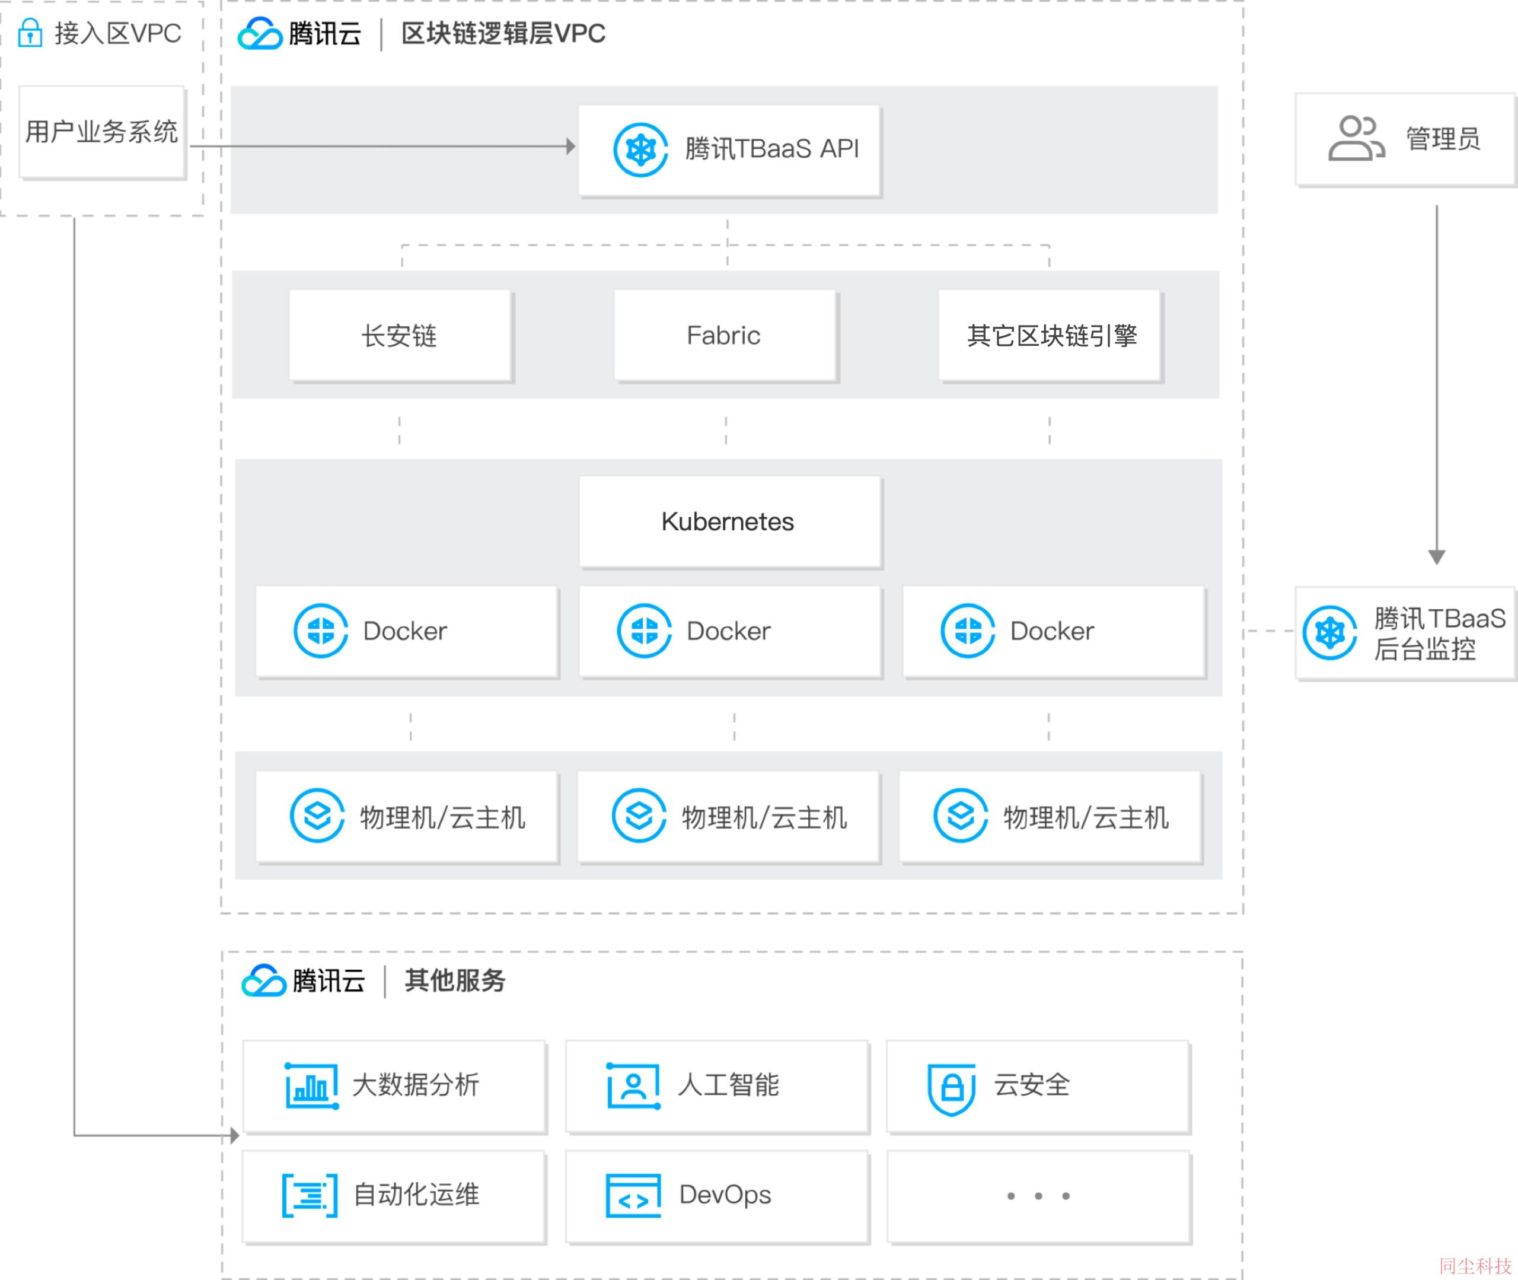This screenshot has height=1280, width=1518.
Task: Click the right Docker label
Action: (1052, 631)
